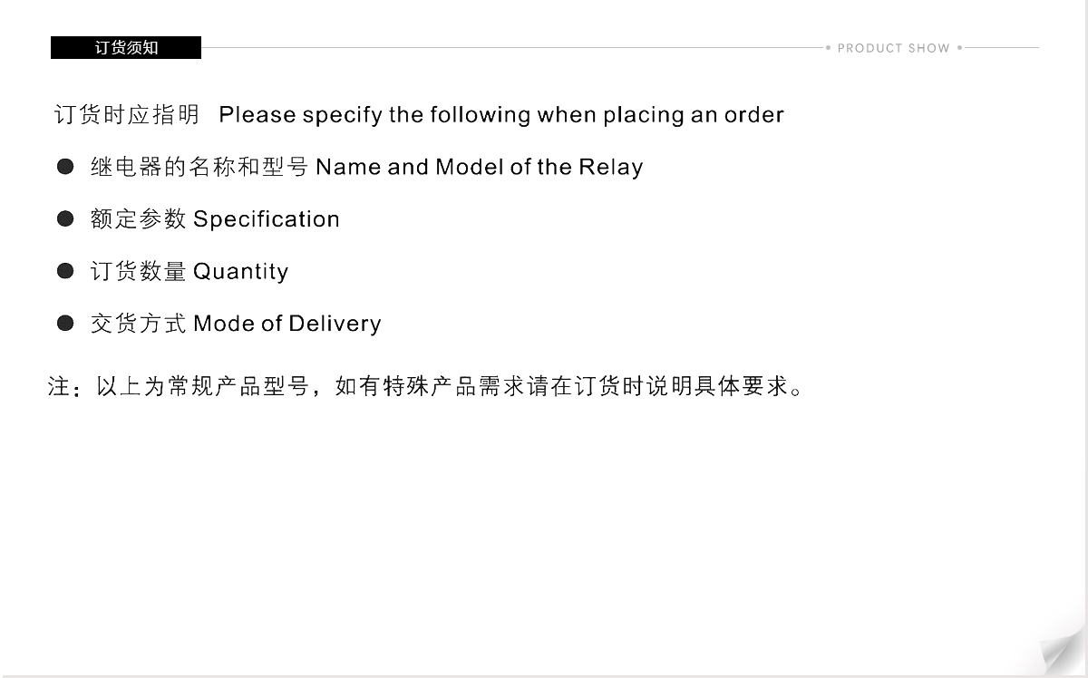Click the small dot left of PRODUCT SHOW
Screen dimensions: 1088x678
tap(828, 48)
